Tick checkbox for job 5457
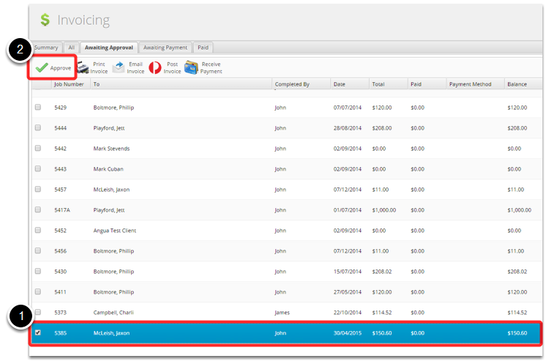Screen dimensions: 549x364 tap(38, 189)
